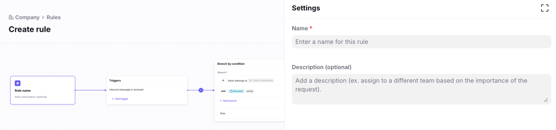Select the 'Inbound message is received' trigger
The height and width of the screenshot is (130, 556).
pos(126,90)
